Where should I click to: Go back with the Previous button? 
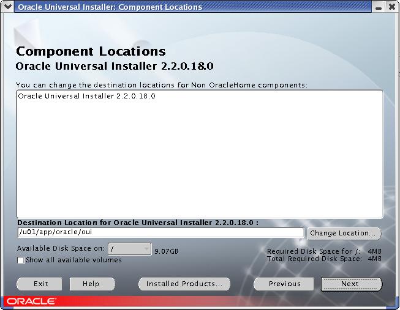click(x=284, y=284)
